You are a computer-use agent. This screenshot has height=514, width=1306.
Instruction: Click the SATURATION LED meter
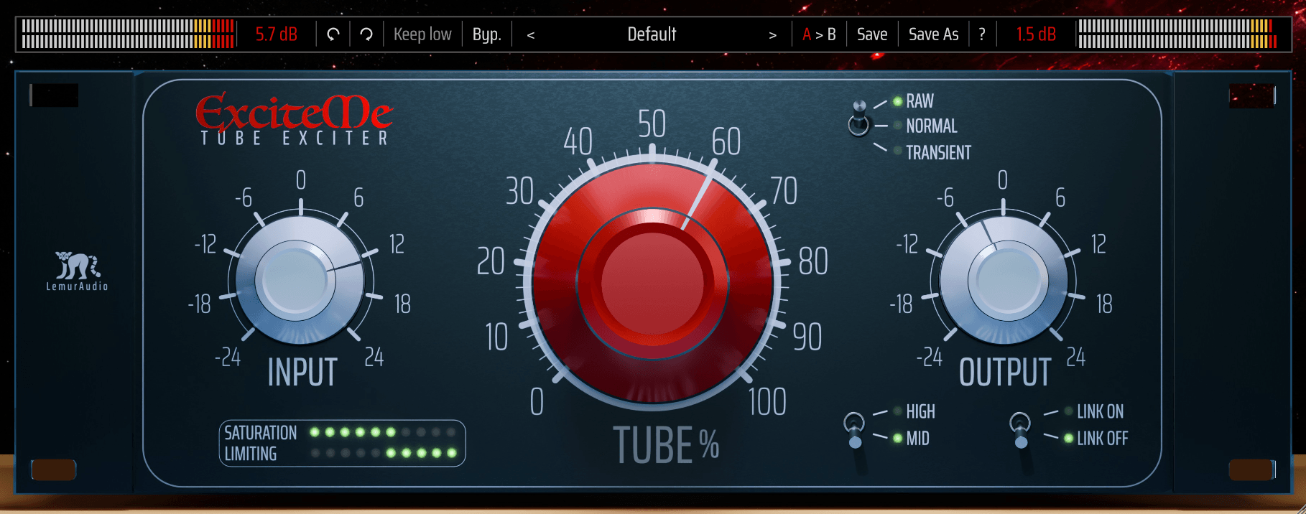[383, 432]
